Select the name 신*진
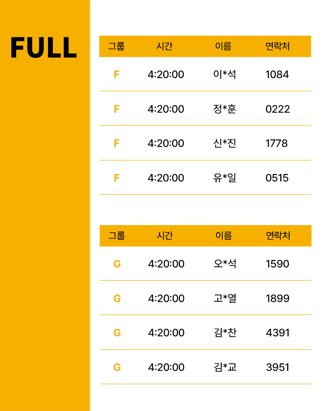Viewport: 329px width, 411px height. (x=224, y=143)
